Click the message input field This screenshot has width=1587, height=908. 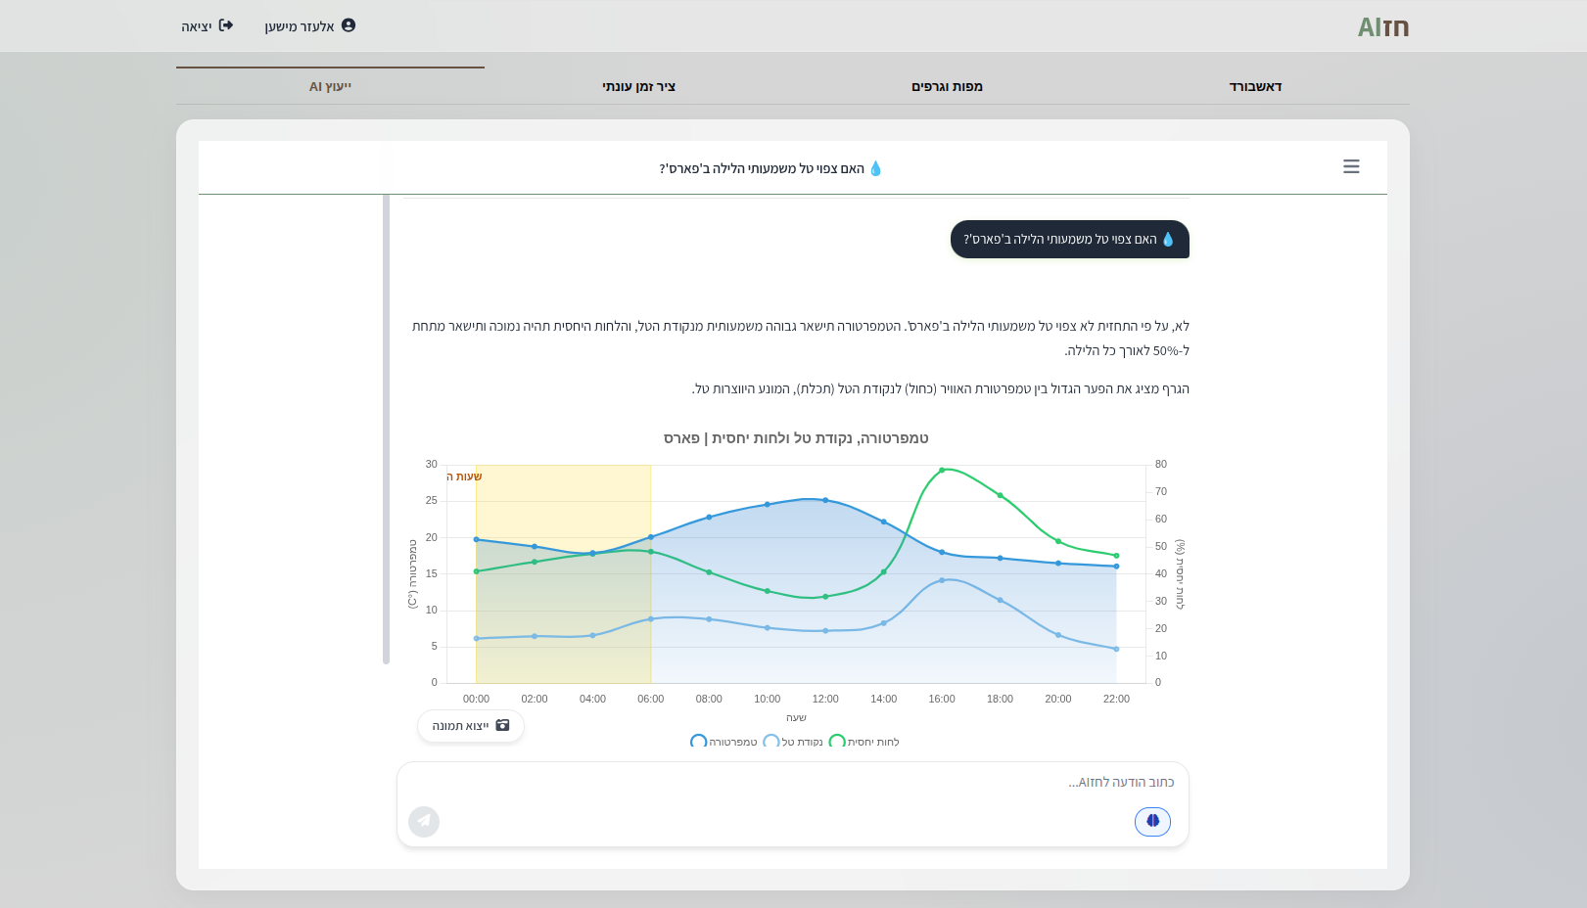pos(792,783)
